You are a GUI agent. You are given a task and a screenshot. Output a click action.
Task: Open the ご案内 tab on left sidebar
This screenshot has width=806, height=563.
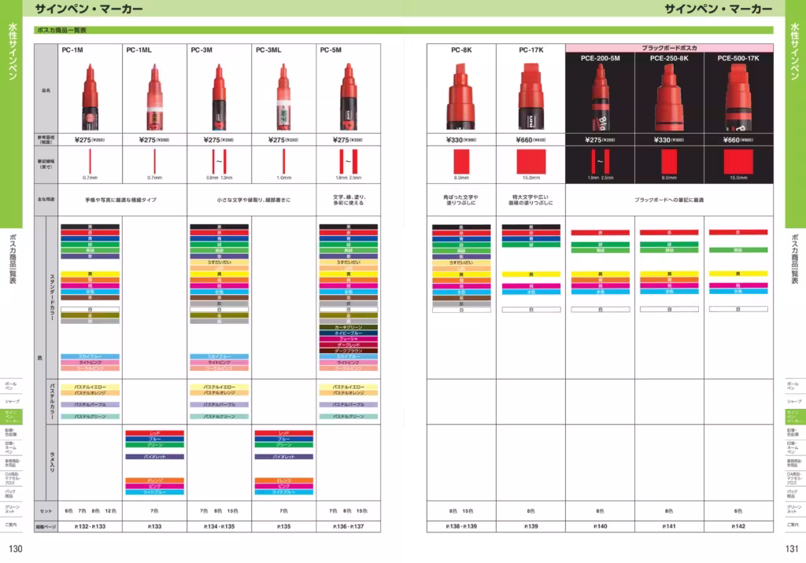(x=10, y=524)
